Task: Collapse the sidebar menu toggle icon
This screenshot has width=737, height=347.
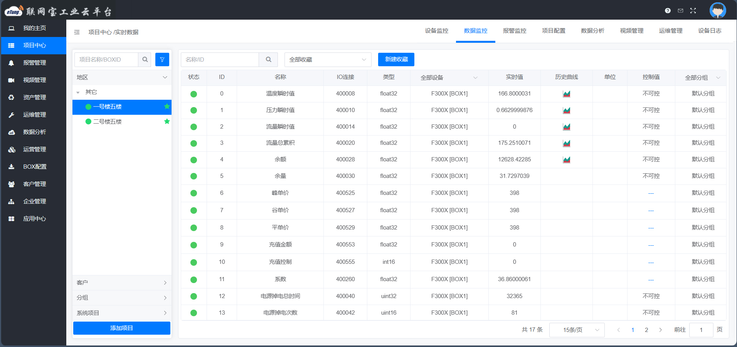Action: point(77,32)
